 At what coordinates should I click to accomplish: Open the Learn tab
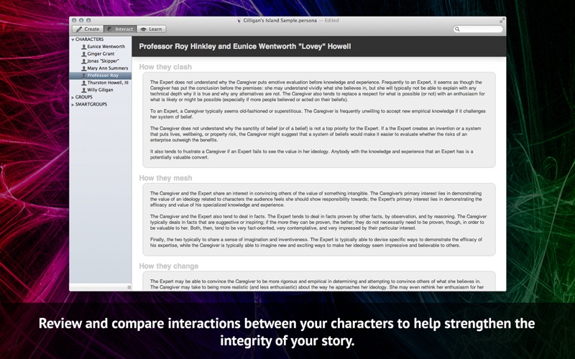pos(152,29)
